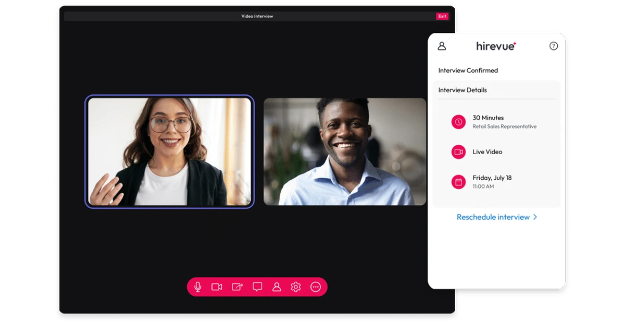The width and height of the screenshot is (625, 325).
Task: Expand the Reschedule interview chevron
Action: [535, 217]
